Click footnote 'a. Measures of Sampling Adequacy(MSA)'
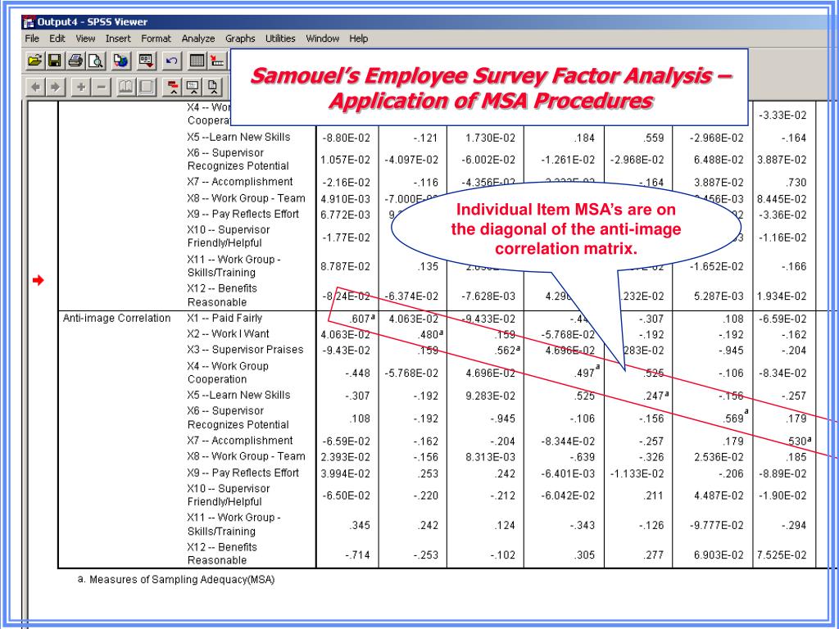Screen dimensions: 839x629 click(x=176, y=579)
